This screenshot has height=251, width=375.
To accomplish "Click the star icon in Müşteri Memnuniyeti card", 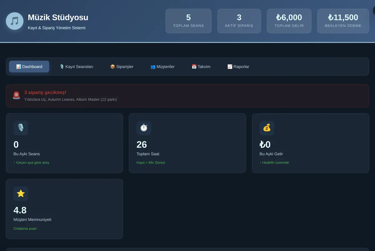I will pyautogui.click(x=21, y=193).
